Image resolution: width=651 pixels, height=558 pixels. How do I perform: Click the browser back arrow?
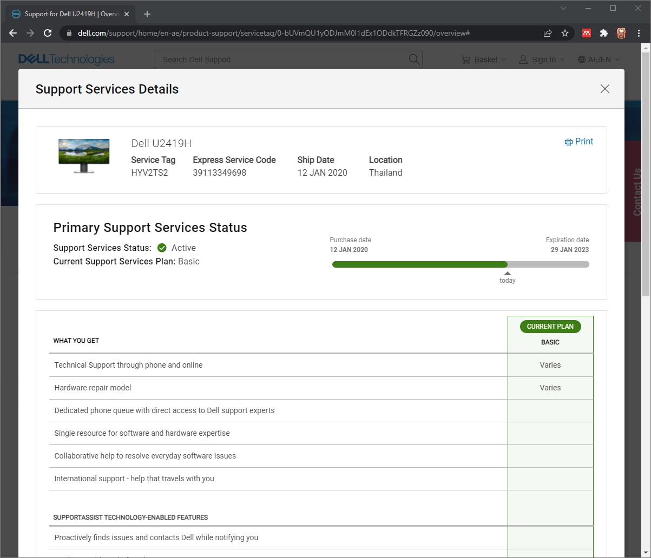pyautogui.click(x=13, y=33)
